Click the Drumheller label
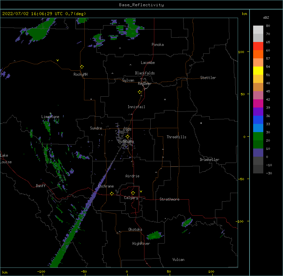 pyautogui.click(x=209, y=160)
